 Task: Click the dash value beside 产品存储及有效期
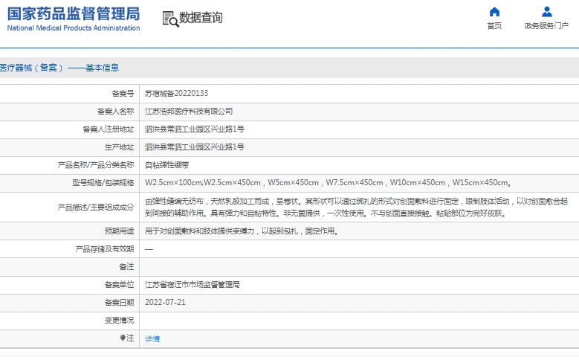[x=149, y=249]
